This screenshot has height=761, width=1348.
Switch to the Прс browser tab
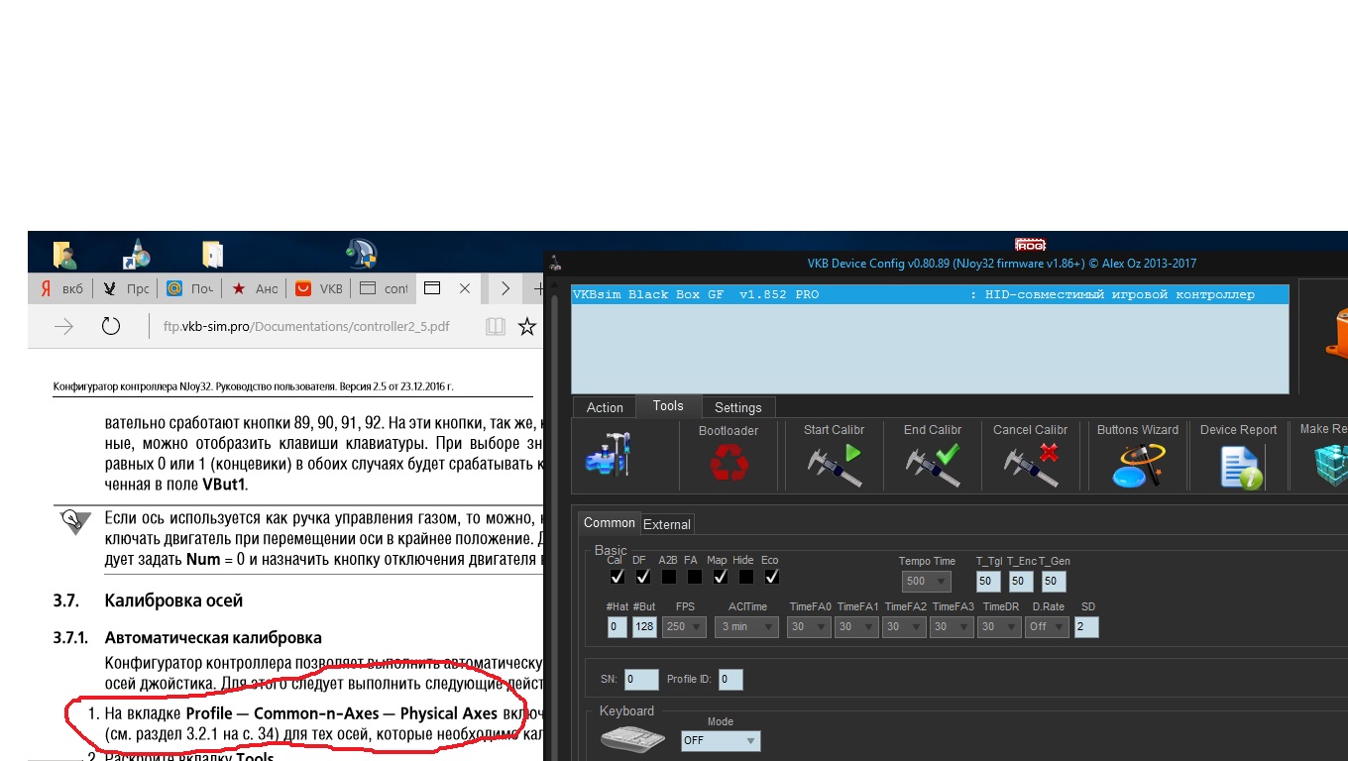point(126,288)
